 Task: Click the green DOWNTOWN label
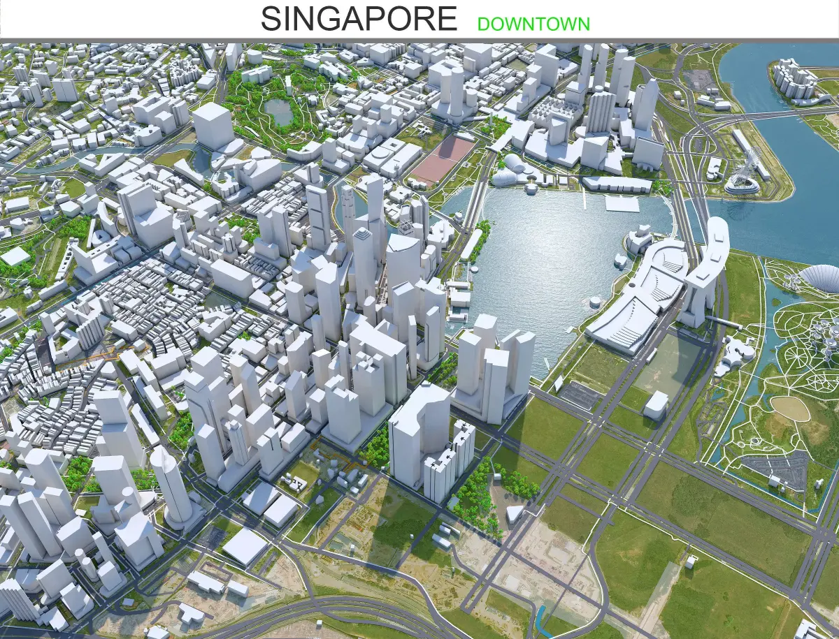533,24
